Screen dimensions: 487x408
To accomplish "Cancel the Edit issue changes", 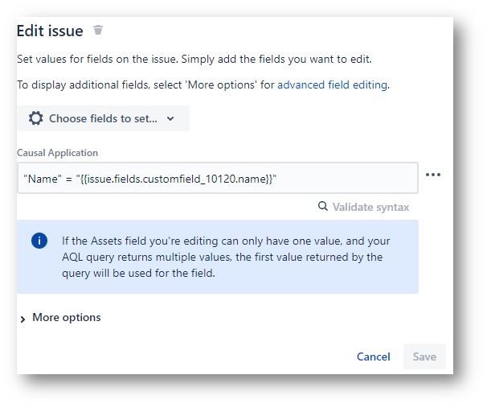I will tap(374, 356).
